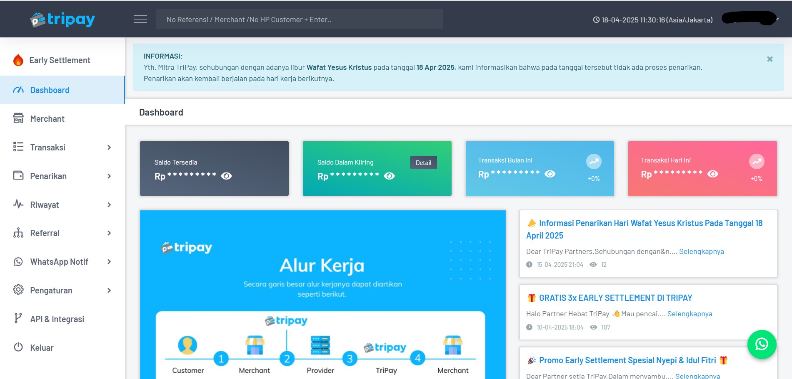Image resolution: width=792 pixels, height=379 pixels.
Task: Select Keluar to log out
Action: coord(62,348)
